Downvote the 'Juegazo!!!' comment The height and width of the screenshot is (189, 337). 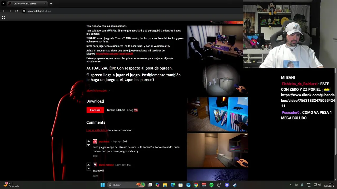(88, 168)
